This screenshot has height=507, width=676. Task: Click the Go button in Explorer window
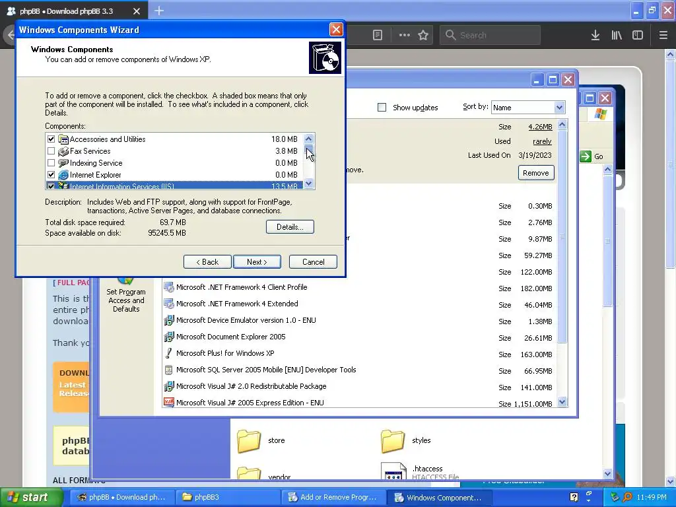[x=592, y=156]
